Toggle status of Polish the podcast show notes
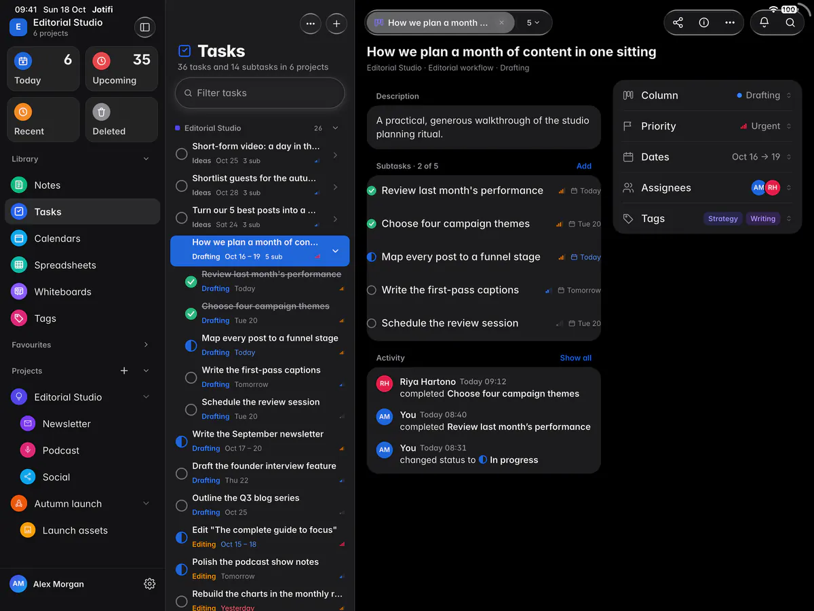The image size is (814, 611). point(181,570)
